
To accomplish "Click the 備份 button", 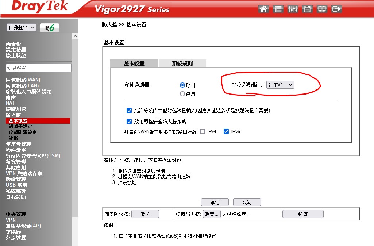I will click(x=145, y=214).
